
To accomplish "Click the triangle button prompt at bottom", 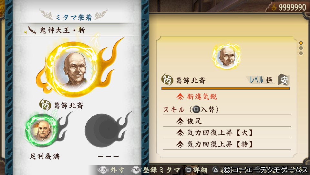I will [216, 170].
